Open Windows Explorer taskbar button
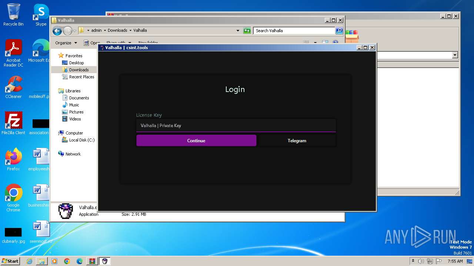The width and height of the screenshot is (474, 266). pos(42,261)
